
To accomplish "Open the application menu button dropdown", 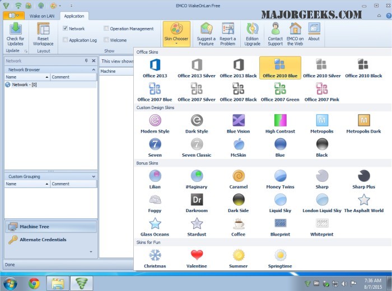I will (14, 16).
